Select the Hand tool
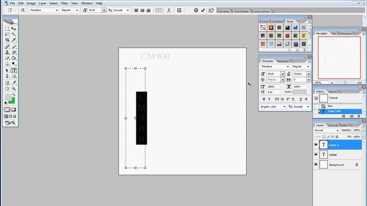The height and width of the screenshot is (206, 367). pos(7,89)
